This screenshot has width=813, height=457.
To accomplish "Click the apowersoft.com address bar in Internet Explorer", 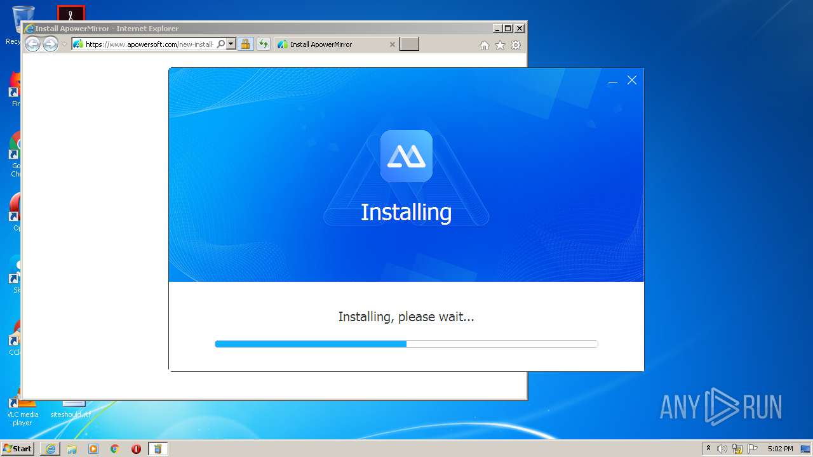I will [x=150, y=44].
